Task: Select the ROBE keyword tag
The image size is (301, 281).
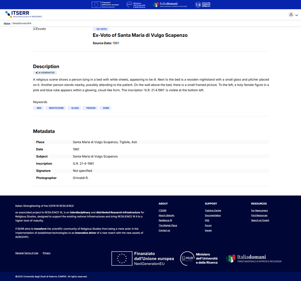Action: tap(106, 108)
